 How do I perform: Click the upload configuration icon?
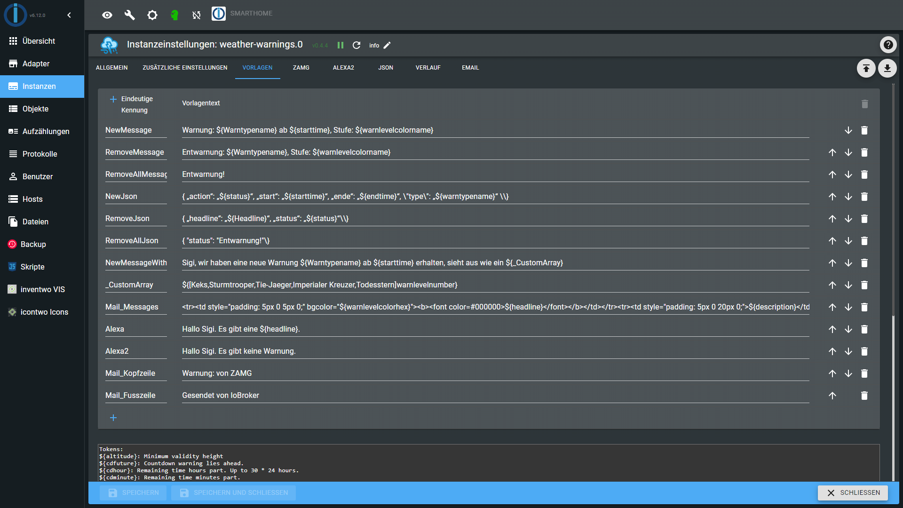pos(866,68)
